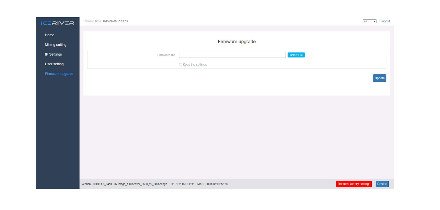Click the Firmware file text field

(232, 55)
